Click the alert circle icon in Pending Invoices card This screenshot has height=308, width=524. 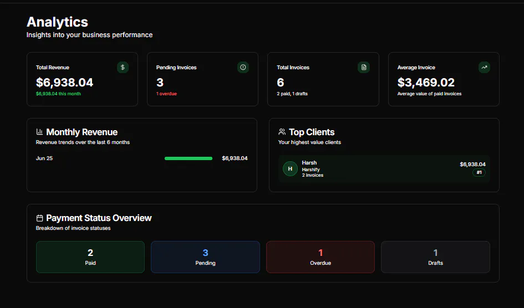[243, 68]
